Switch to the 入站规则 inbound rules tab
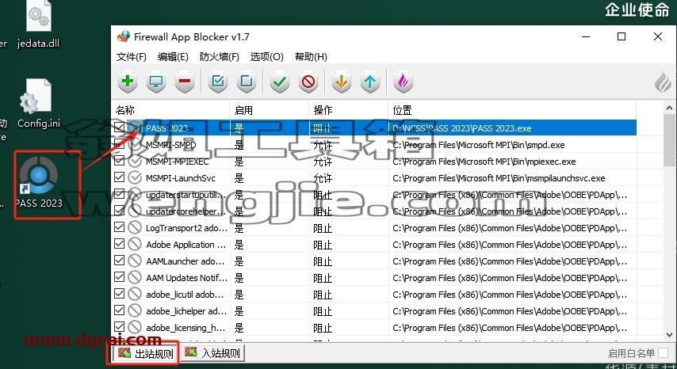Image resolution: width=677 pixels, height=369 pixels. [x=213, y=353]
